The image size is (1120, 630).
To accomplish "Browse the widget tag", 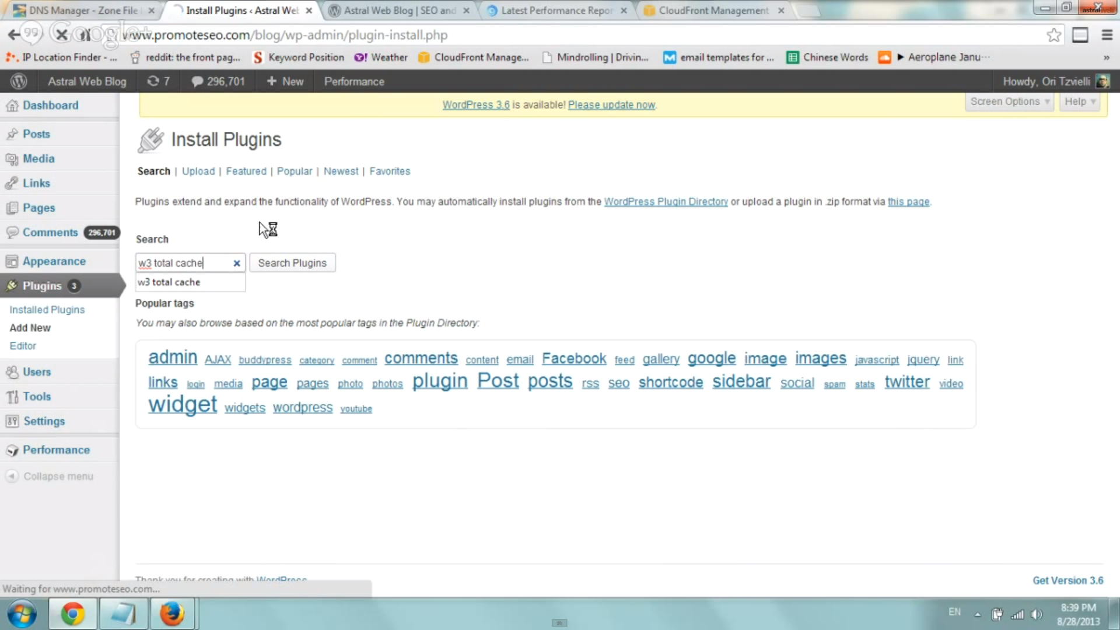I will point(183,404).
